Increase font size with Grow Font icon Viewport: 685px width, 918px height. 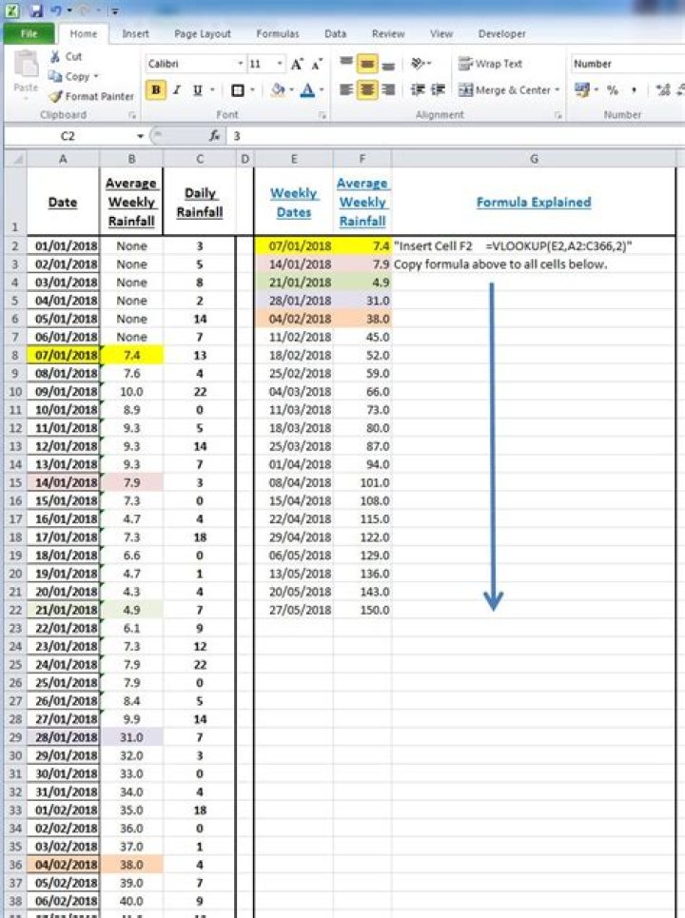click(297, 64)
